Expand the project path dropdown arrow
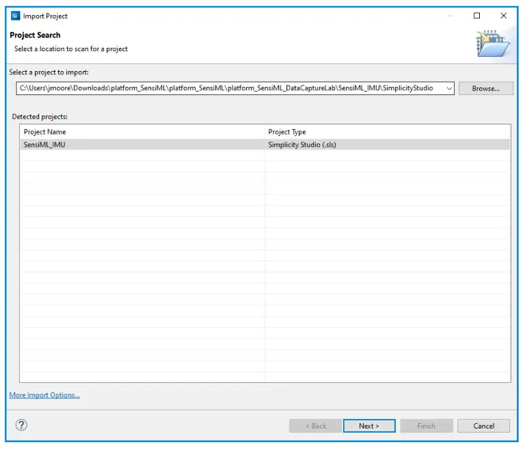 tap(449, 88)
